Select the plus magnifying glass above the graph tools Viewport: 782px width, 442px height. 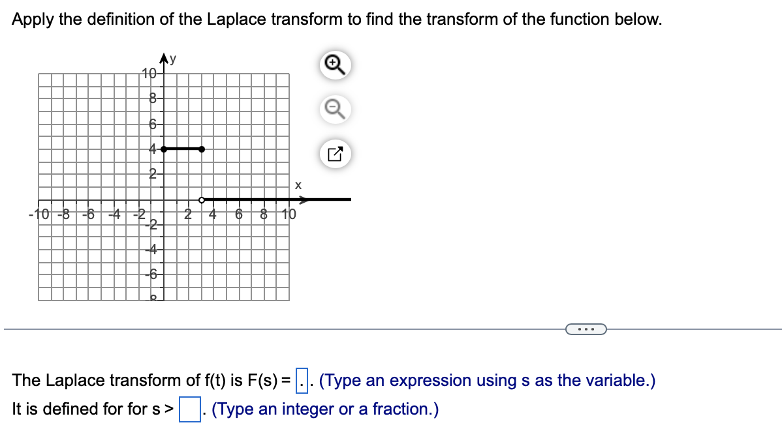pos(335,65)
